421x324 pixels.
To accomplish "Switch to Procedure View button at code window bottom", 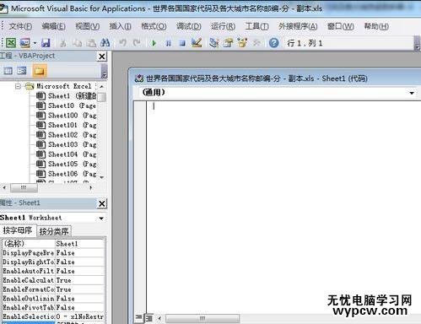I will click(139, 317).
